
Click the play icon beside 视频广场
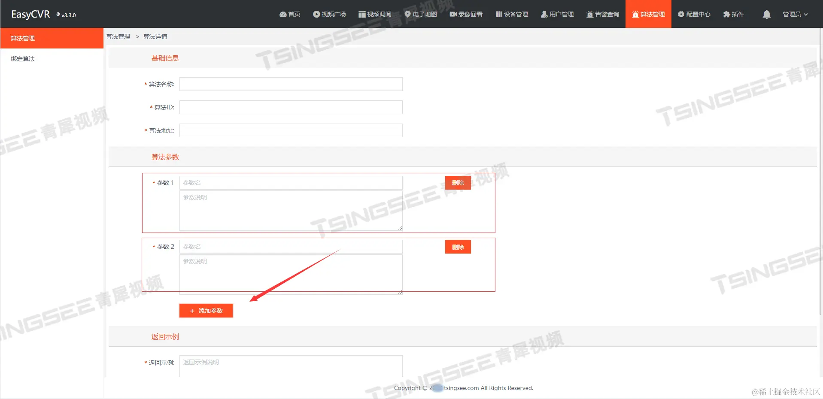316,14
